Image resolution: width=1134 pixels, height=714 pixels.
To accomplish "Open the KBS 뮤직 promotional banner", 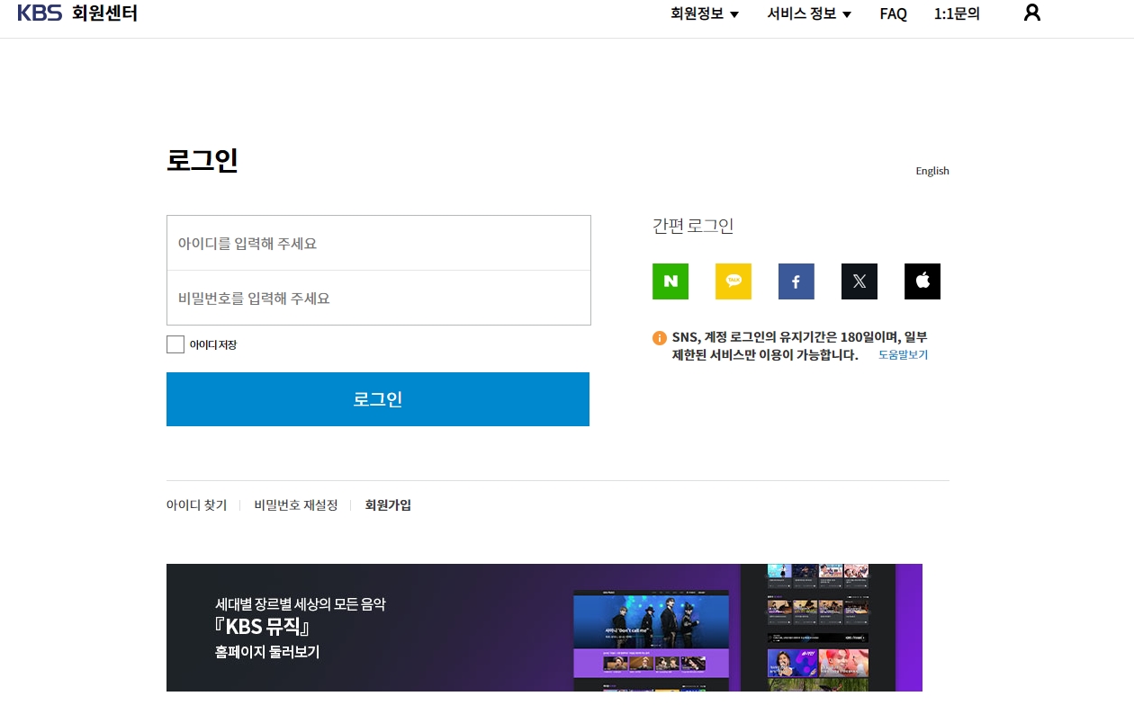I will click(544, 628).
